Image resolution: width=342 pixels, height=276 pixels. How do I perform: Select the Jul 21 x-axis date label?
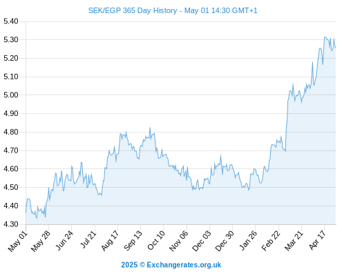point(88,239)
